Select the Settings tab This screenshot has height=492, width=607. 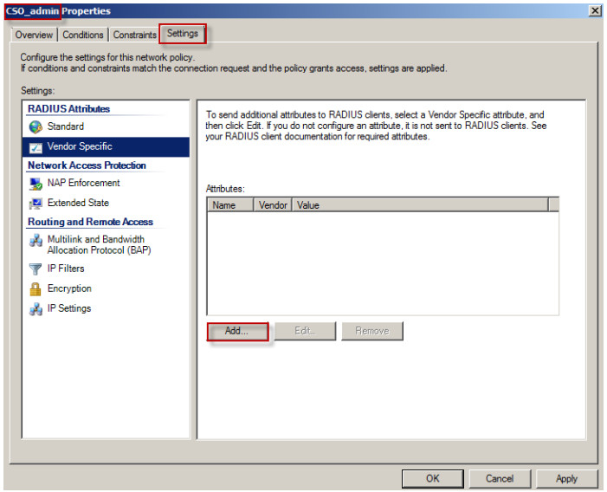[183, 34]
